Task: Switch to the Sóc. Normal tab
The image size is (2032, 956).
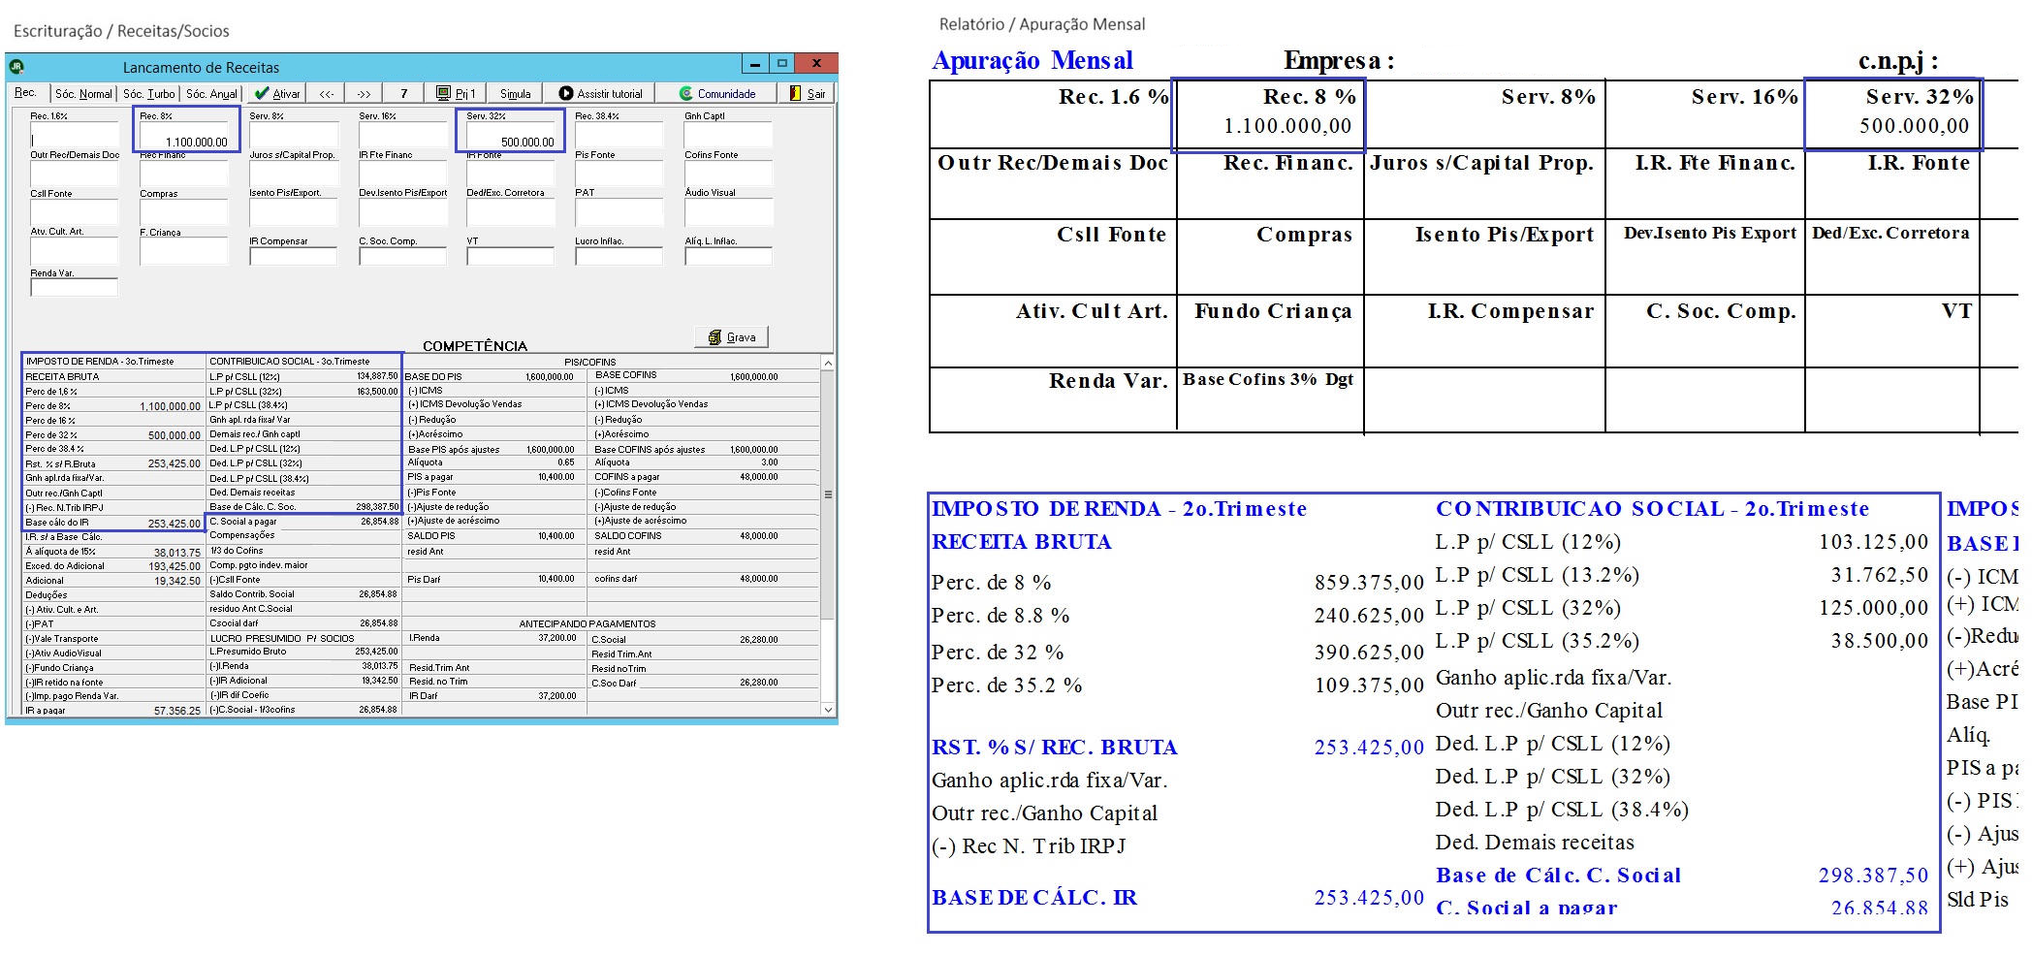Action: tap(83, 93)
